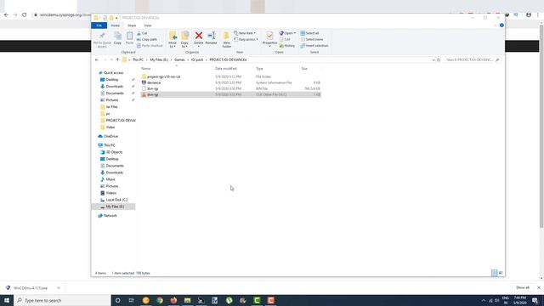Open the New item dropdown
Viewport: 544px width, 306px height.
click(245, 33)
